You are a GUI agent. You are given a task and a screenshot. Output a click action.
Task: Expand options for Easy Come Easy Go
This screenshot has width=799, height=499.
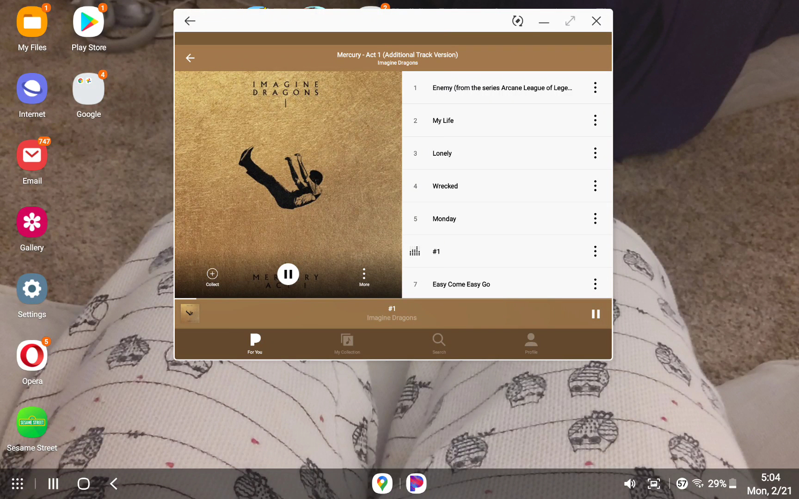click(595, 284)
